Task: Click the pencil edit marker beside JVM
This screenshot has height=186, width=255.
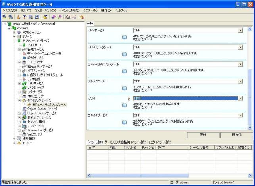Action: pos(128,98)
